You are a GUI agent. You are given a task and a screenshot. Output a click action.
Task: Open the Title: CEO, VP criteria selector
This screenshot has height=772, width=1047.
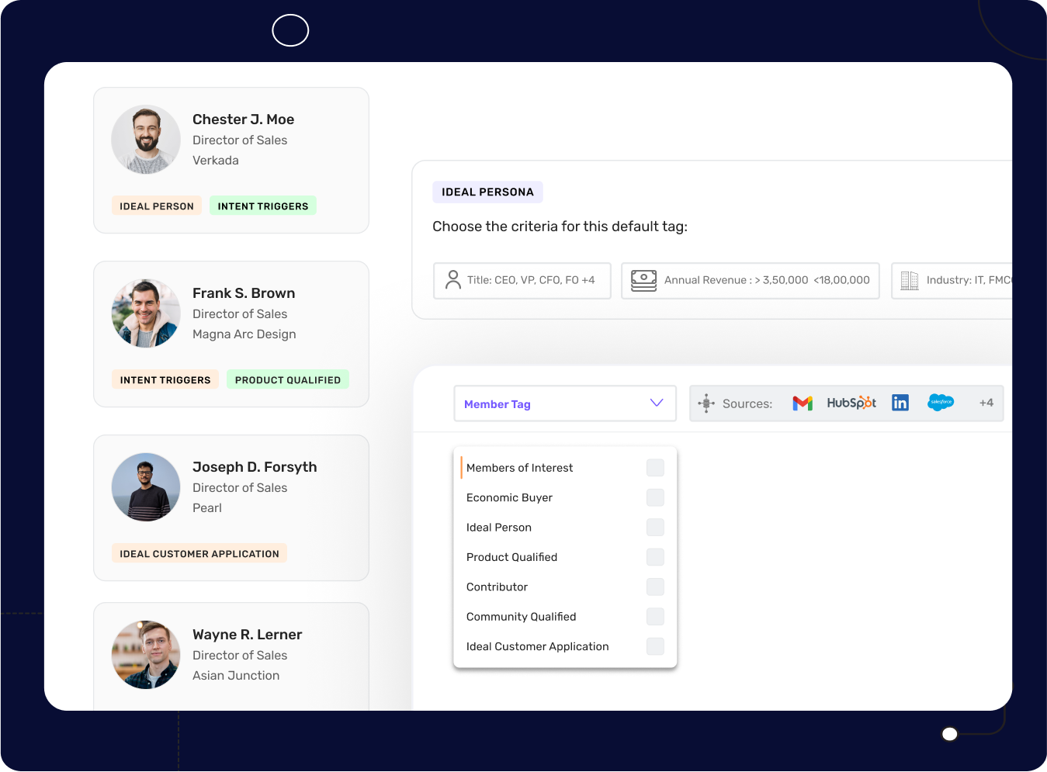pos(522,280)
